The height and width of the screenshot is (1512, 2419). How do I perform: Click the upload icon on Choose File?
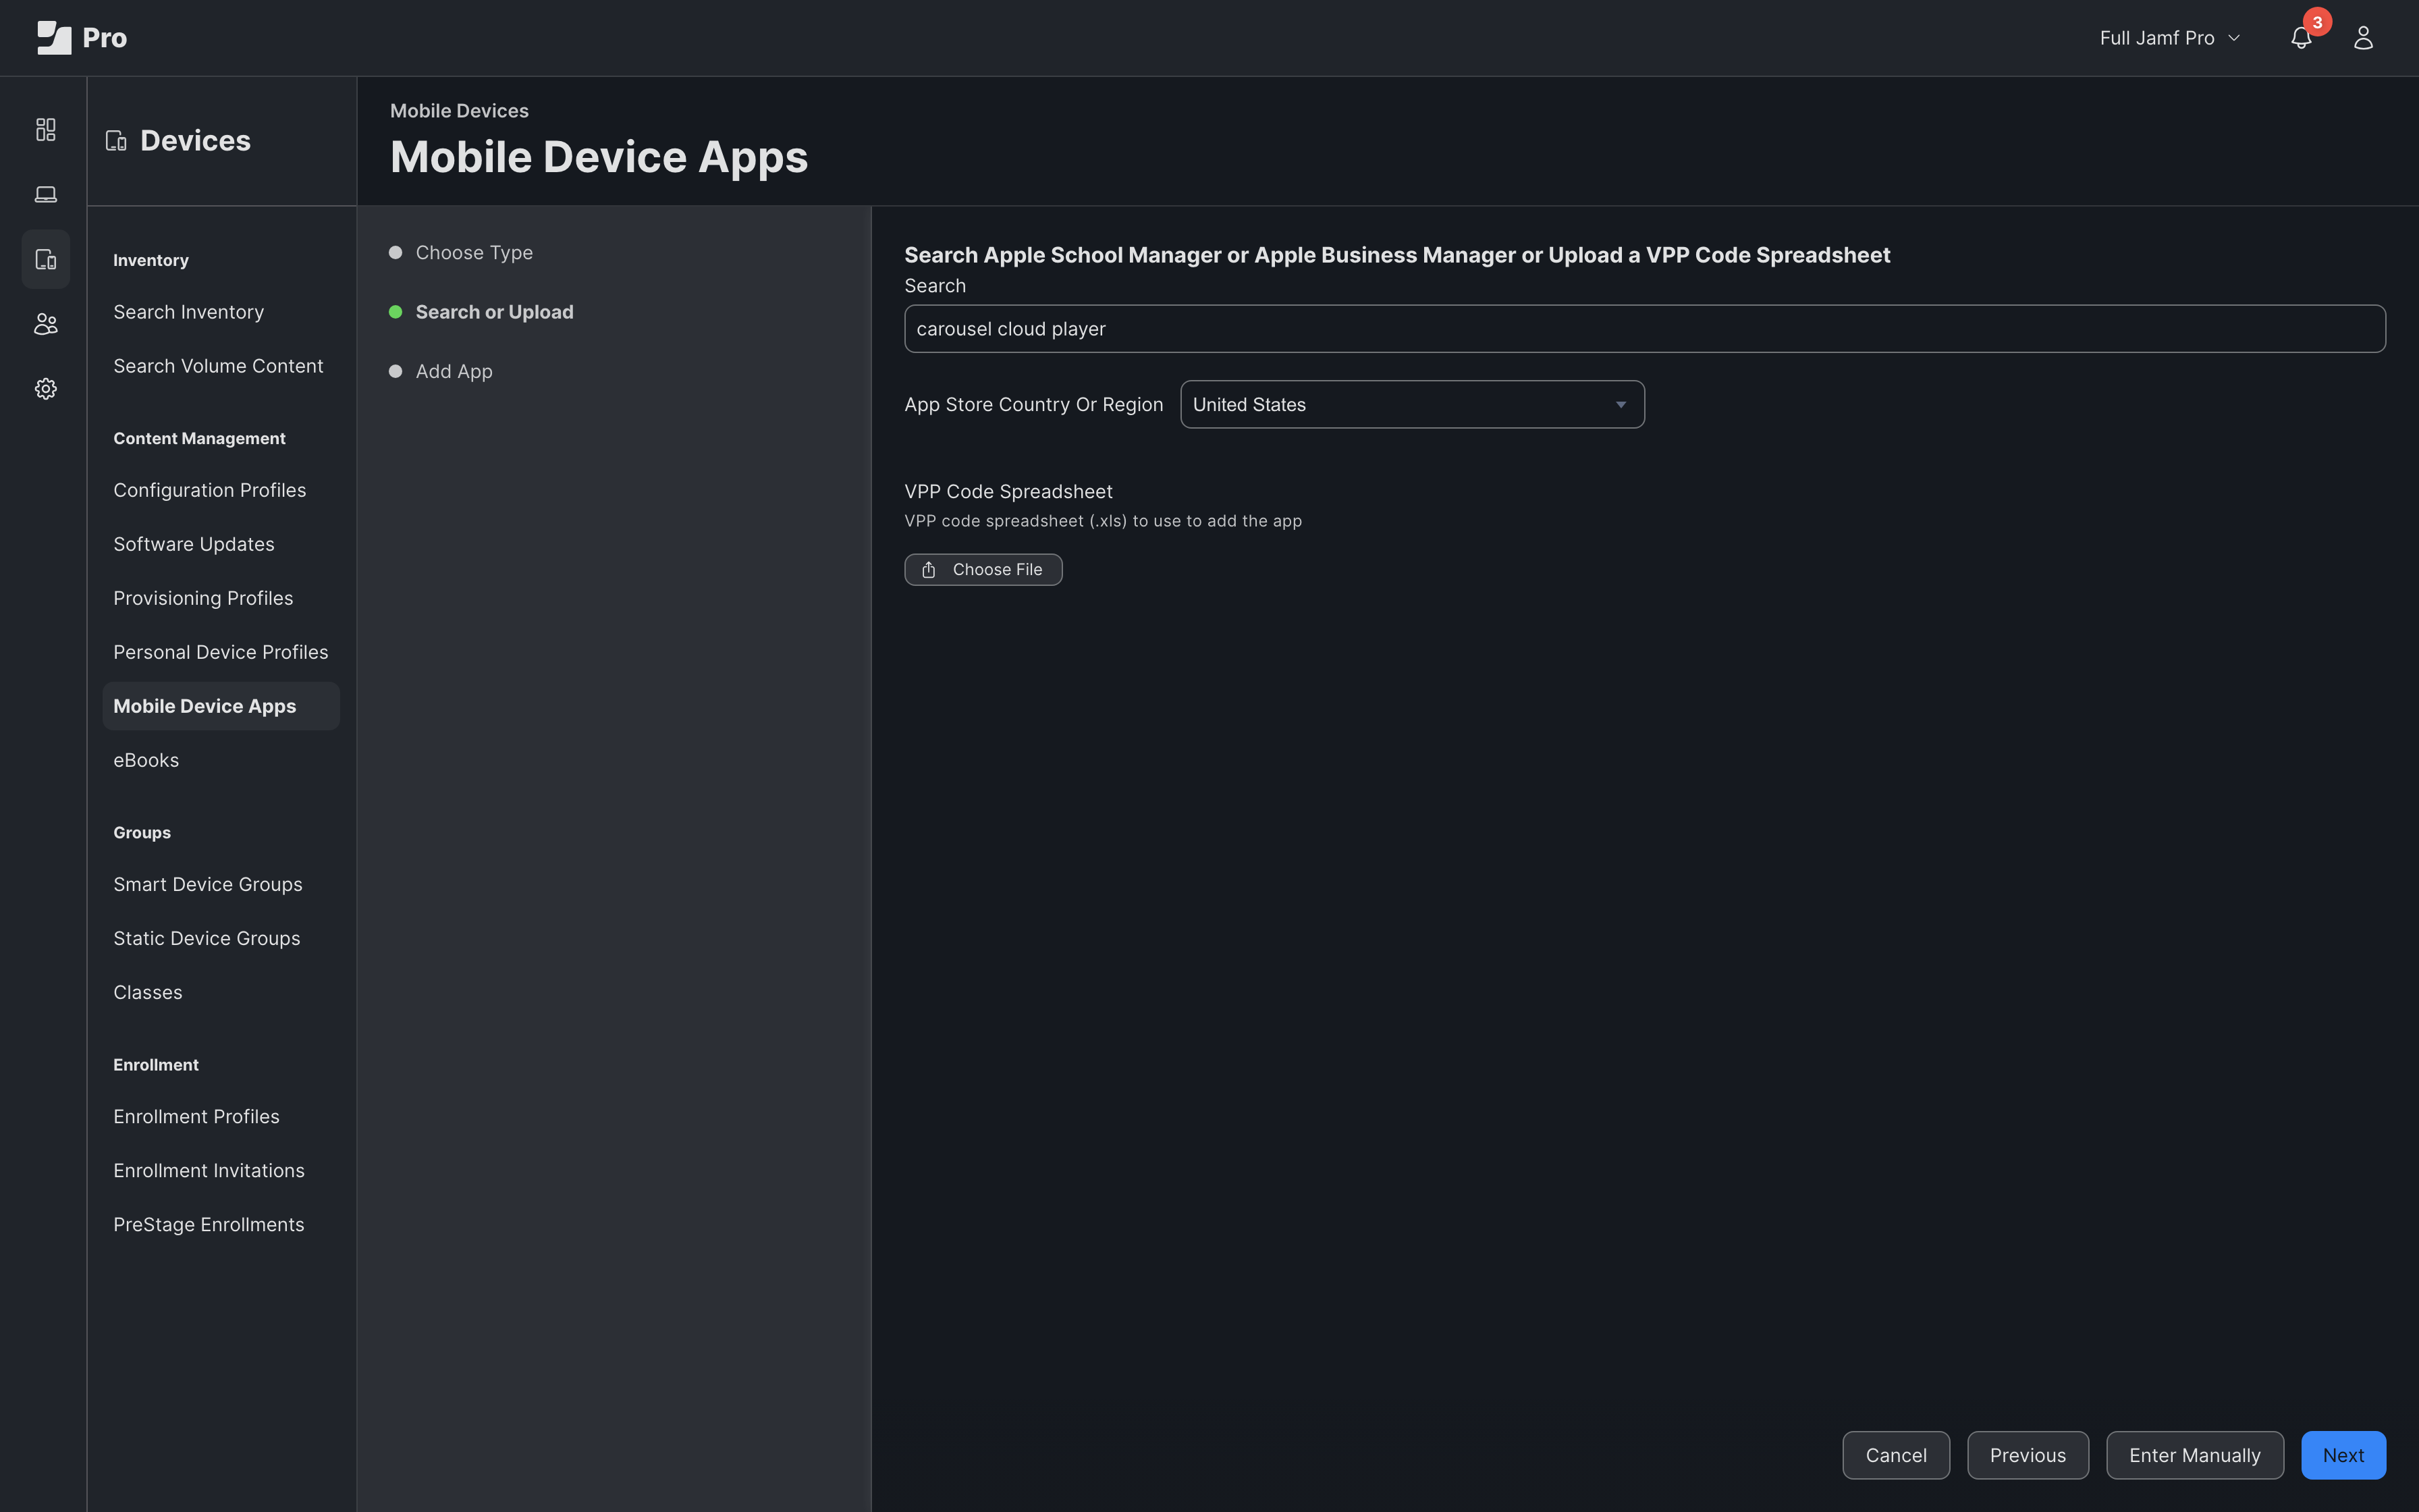point(929,569)
